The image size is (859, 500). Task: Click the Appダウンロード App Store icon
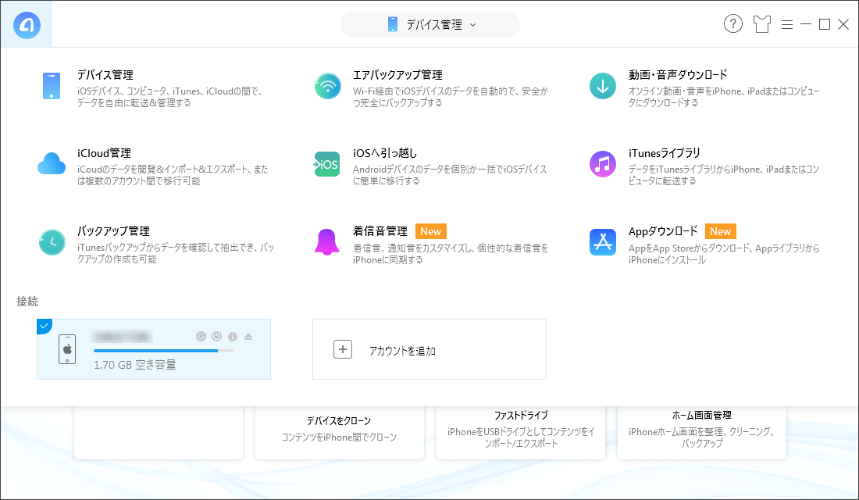[x=603, y=242]
